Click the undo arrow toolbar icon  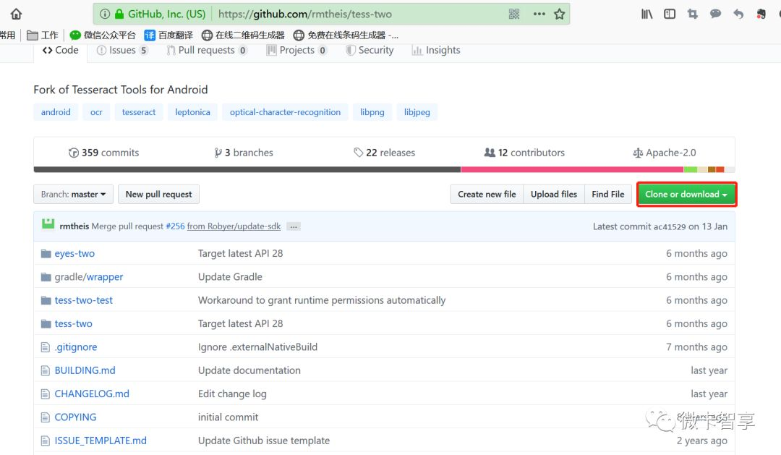coord(738,14)
